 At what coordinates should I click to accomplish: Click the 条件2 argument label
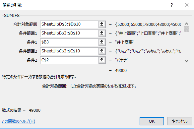coord(32,60)
